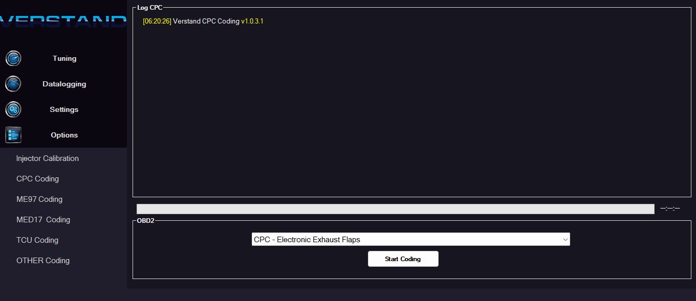Open the OBD2 coding function dropdown
696x301 pixels.
tap(410, 239)
